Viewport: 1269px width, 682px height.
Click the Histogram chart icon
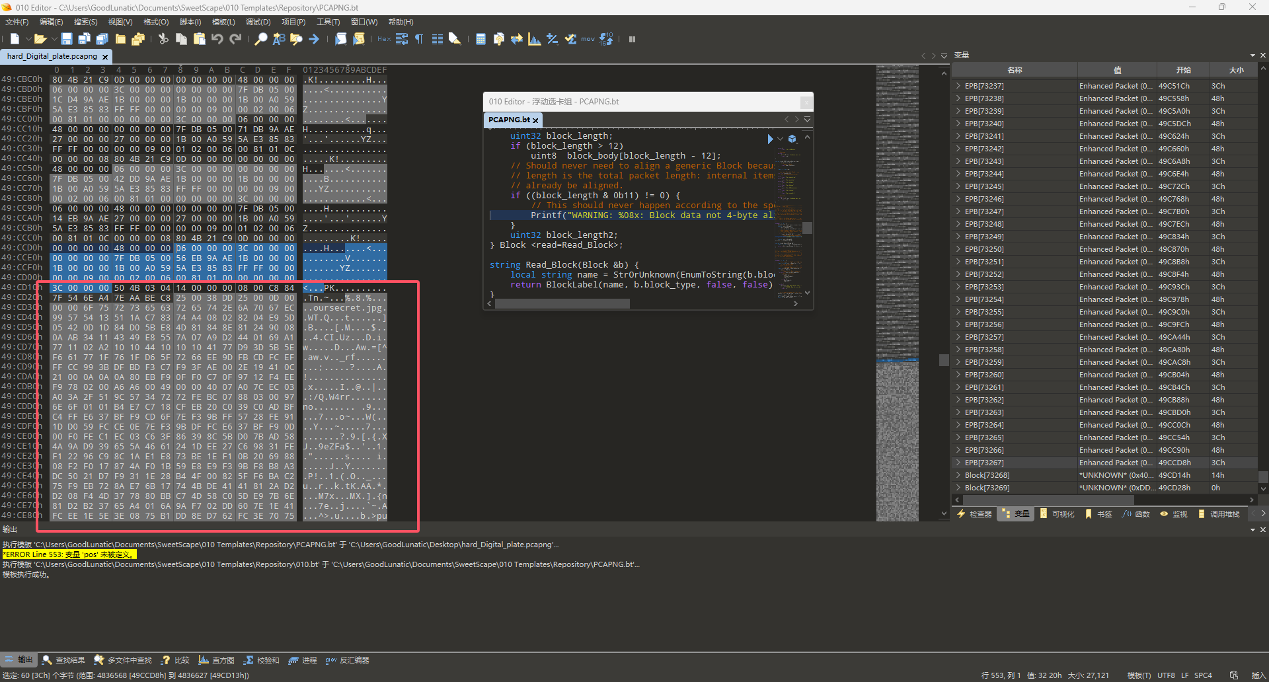click(x=535, y=39)
